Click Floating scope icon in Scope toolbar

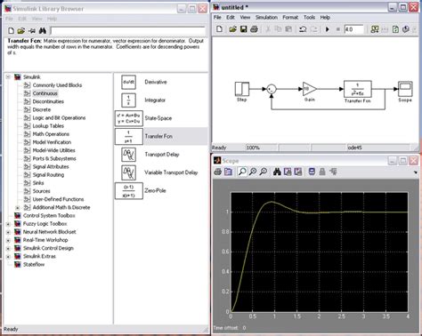312,172
